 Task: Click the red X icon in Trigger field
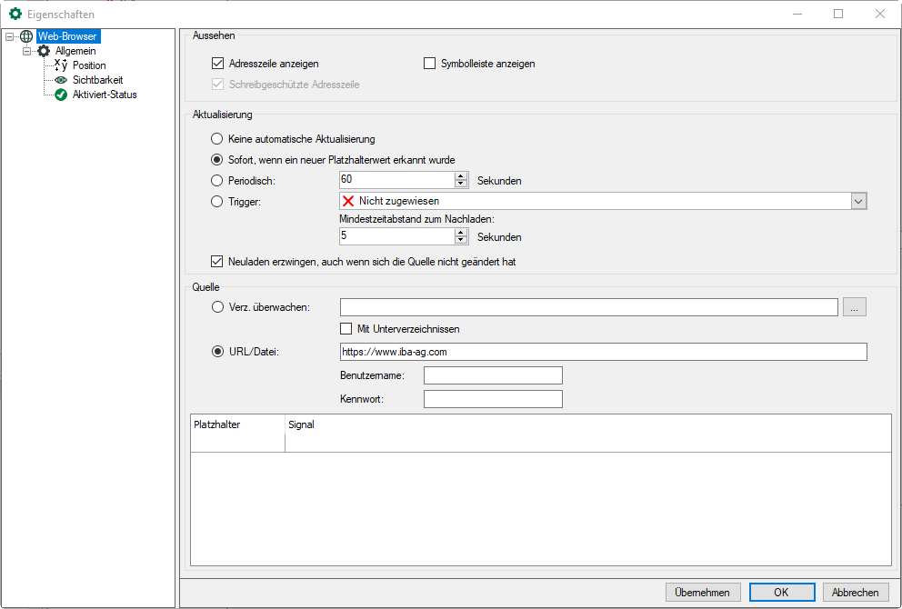click(x=348, y=202)
